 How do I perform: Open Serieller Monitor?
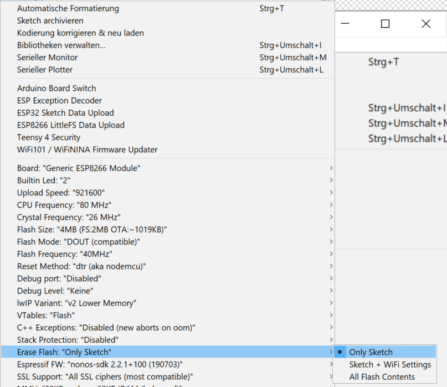[48, 58]
